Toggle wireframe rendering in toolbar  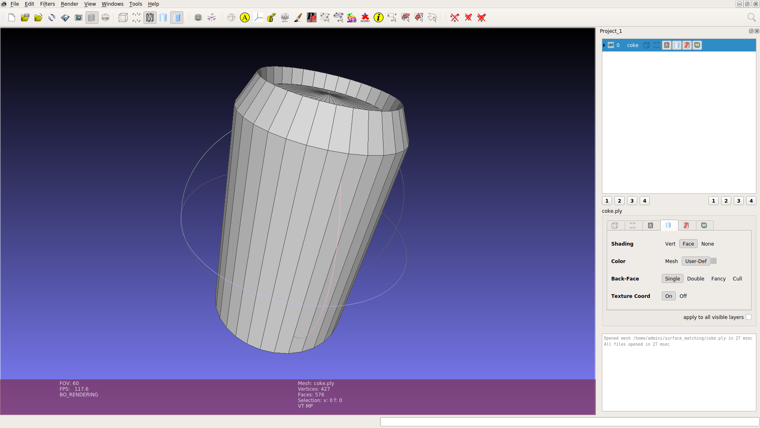[150, 17]
